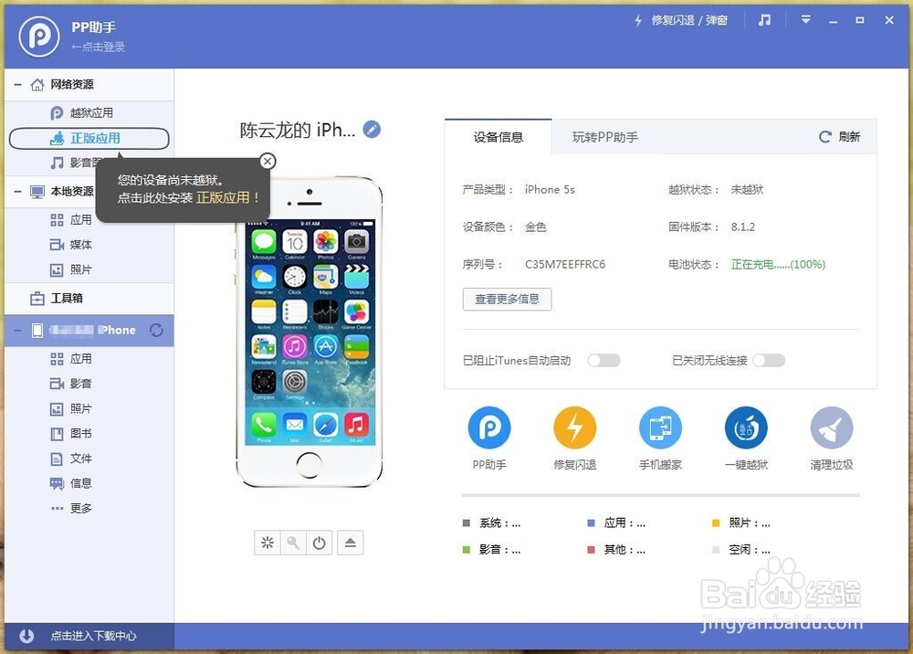The height and width of the screenshot is (654, 913).
Task: Open the title bar dropdown menu arrow
Action: pos(806,20)
